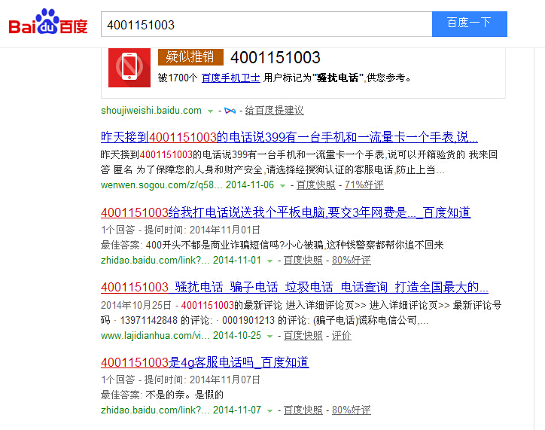
Task: Click 80%好评 on the 2014-11-07 result
Action: click(352, 410)
